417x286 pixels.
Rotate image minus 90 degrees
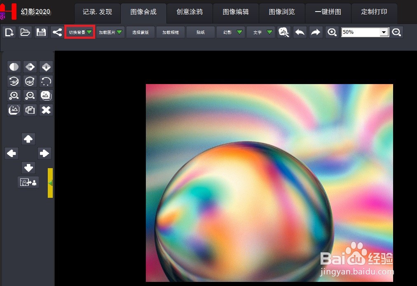click(x=14, y=81)
